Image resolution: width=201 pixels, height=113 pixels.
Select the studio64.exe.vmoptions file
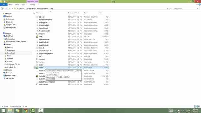click(x=47, y=82)
